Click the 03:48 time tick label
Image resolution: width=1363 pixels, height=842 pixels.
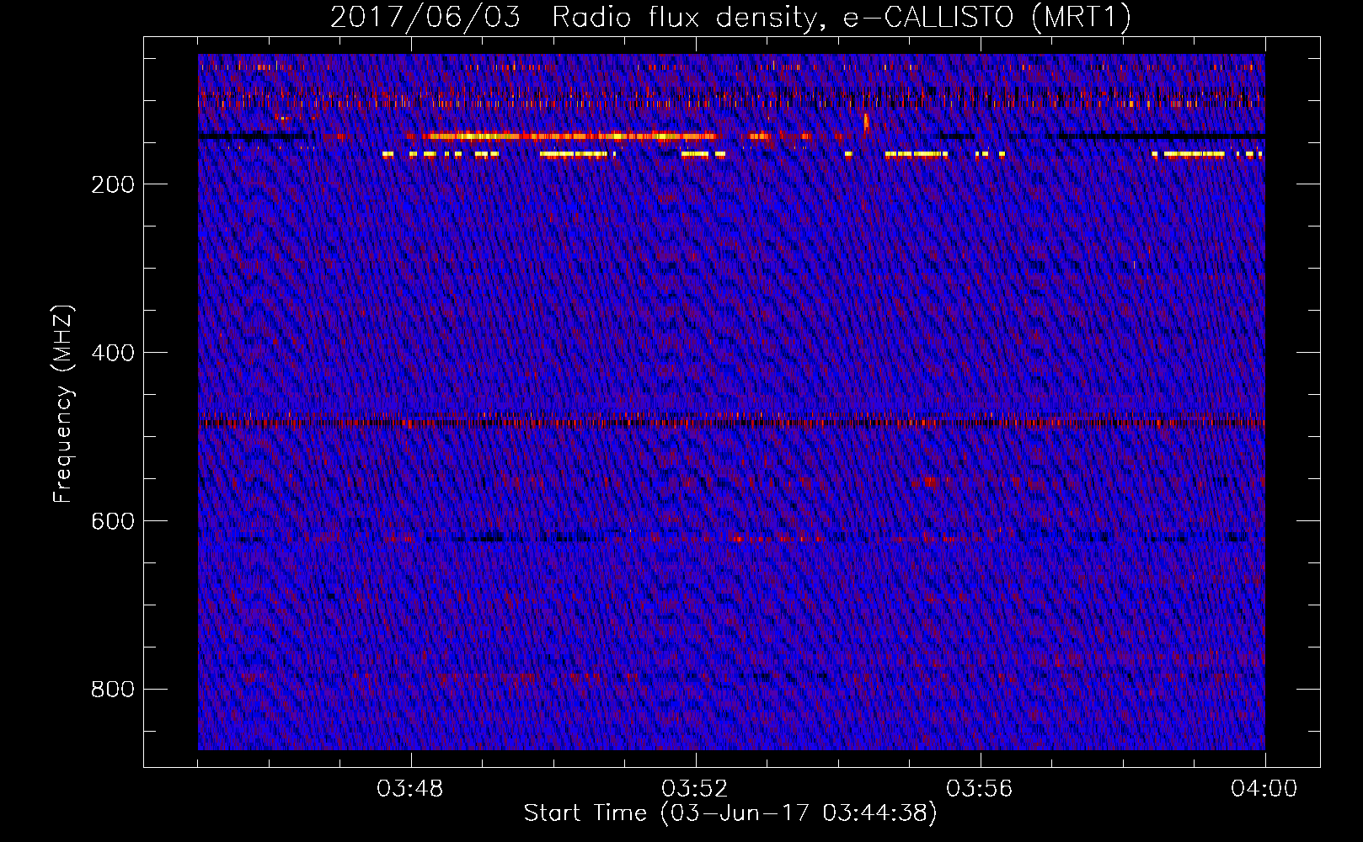pos(410,789)
